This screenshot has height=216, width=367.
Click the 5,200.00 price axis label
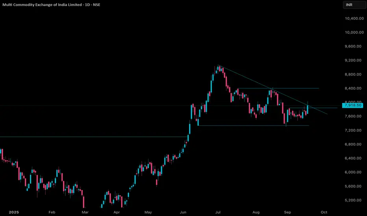coord(353,200)
